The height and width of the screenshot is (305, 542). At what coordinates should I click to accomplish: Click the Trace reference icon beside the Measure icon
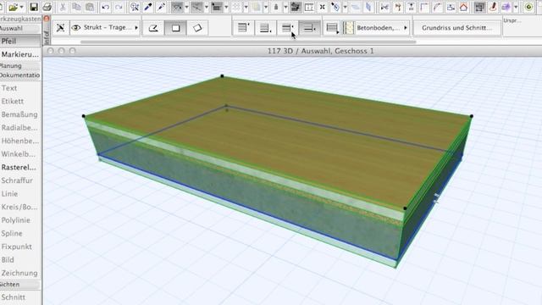(x=296, y=7)
